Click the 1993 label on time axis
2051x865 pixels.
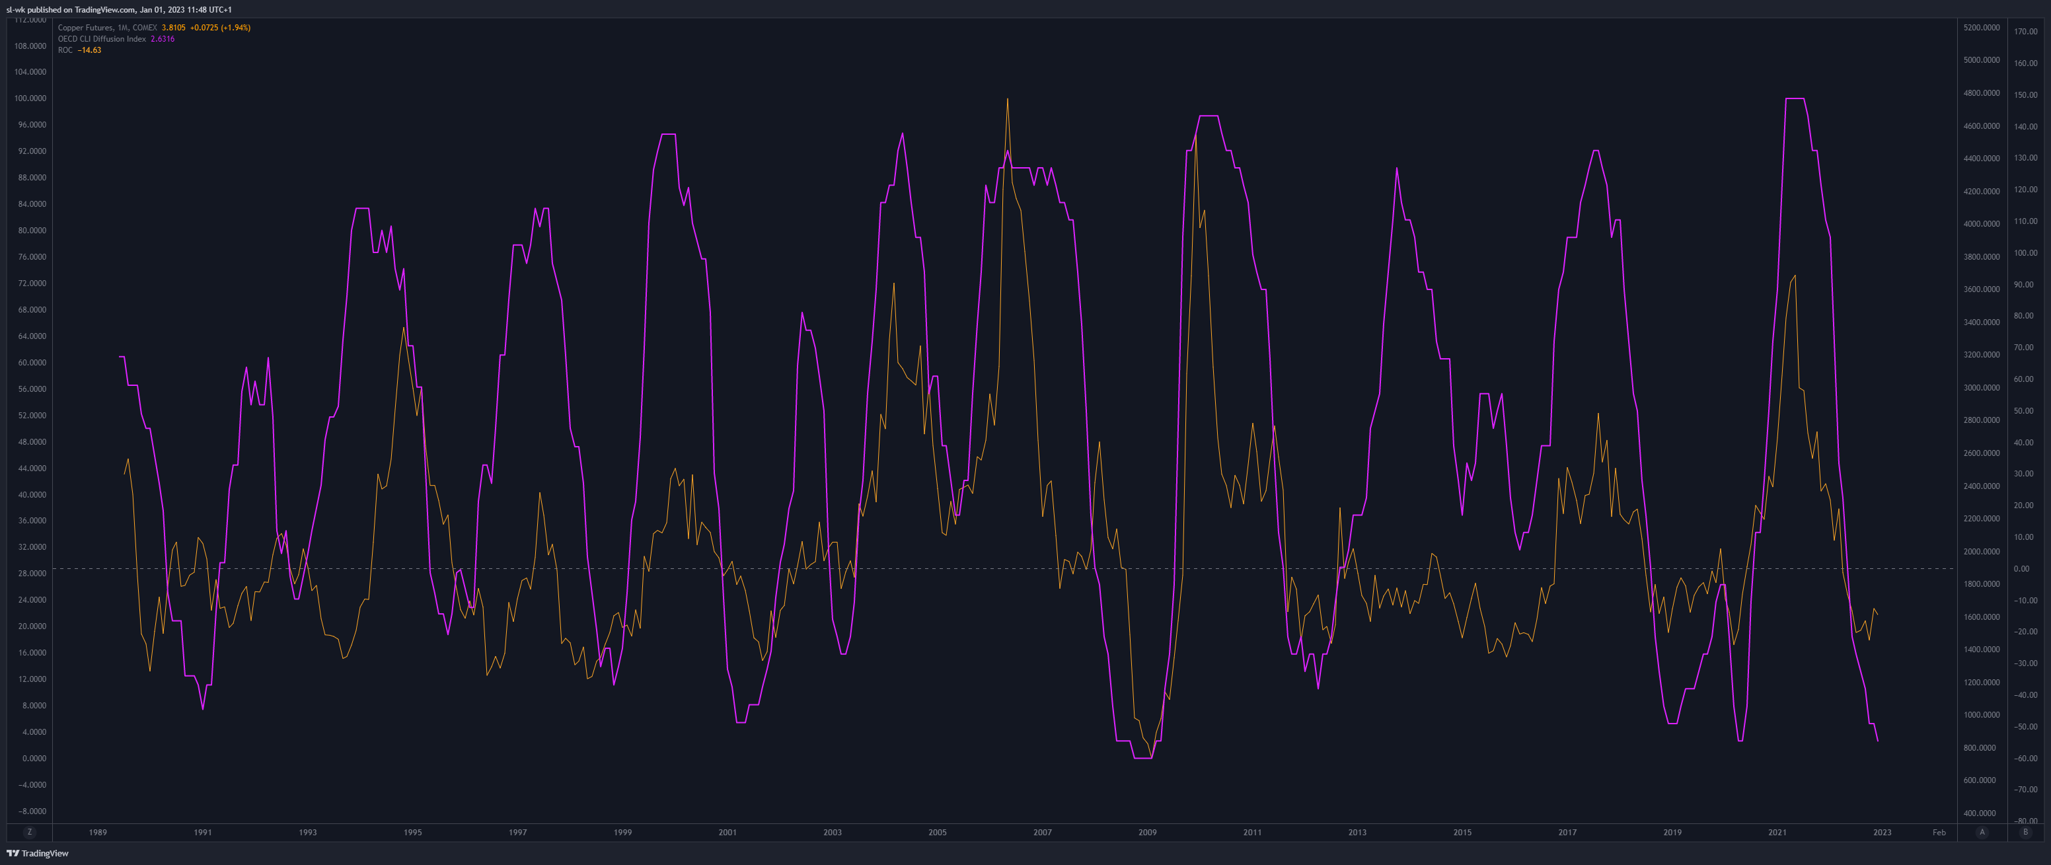pos(307,833)
